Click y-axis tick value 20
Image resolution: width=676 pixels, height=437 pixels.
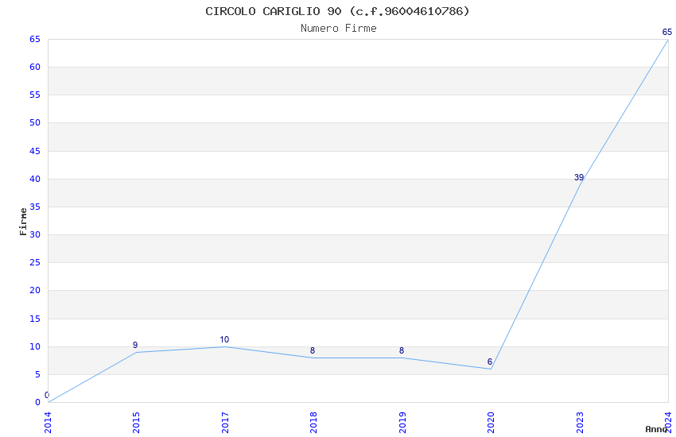(x=35, y=290)
